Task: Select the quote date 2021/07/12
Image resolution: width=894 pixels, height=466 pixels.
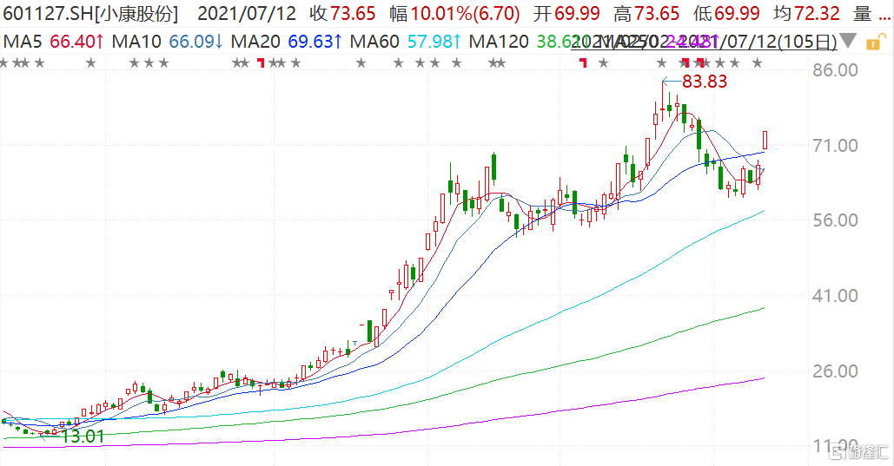Action: point(247,13)
